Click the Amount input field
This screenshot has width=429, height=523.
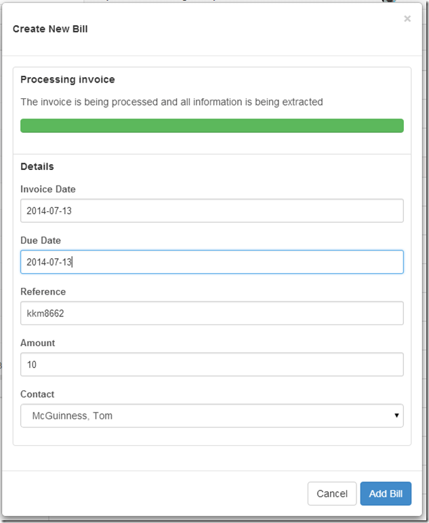211,364
